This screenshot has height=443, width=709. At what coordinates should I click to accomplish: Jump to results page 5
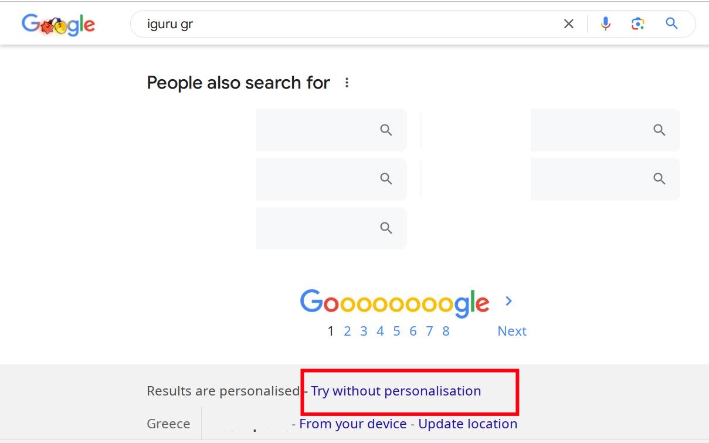click(396, 332)
